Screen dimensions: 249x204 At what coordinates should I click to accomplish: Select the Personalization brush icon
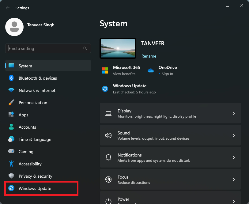point(11,103)
